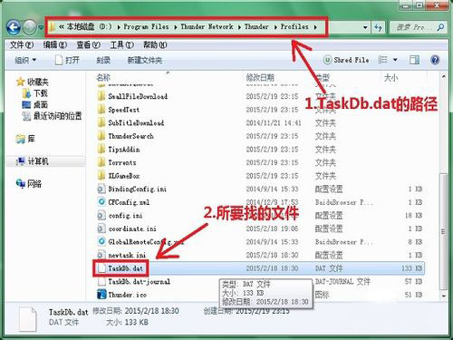Click the 打开 toolbar button
Image resolution: width=453 pixels, height=340 pixels.
pos(67,60)
